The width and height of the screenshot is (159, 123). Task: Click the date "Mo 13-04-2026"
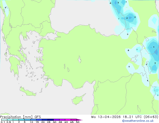coord(106,117)
